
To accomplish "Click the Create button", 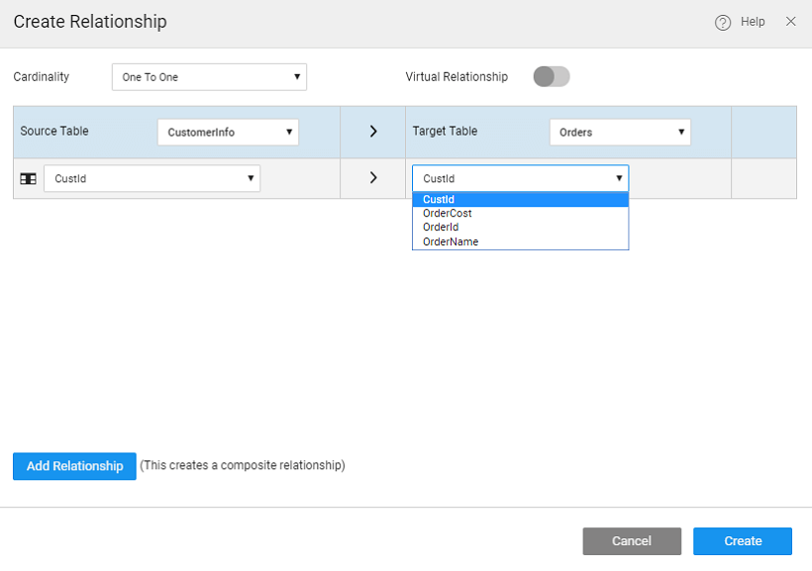I will click(x=742, y=541).
